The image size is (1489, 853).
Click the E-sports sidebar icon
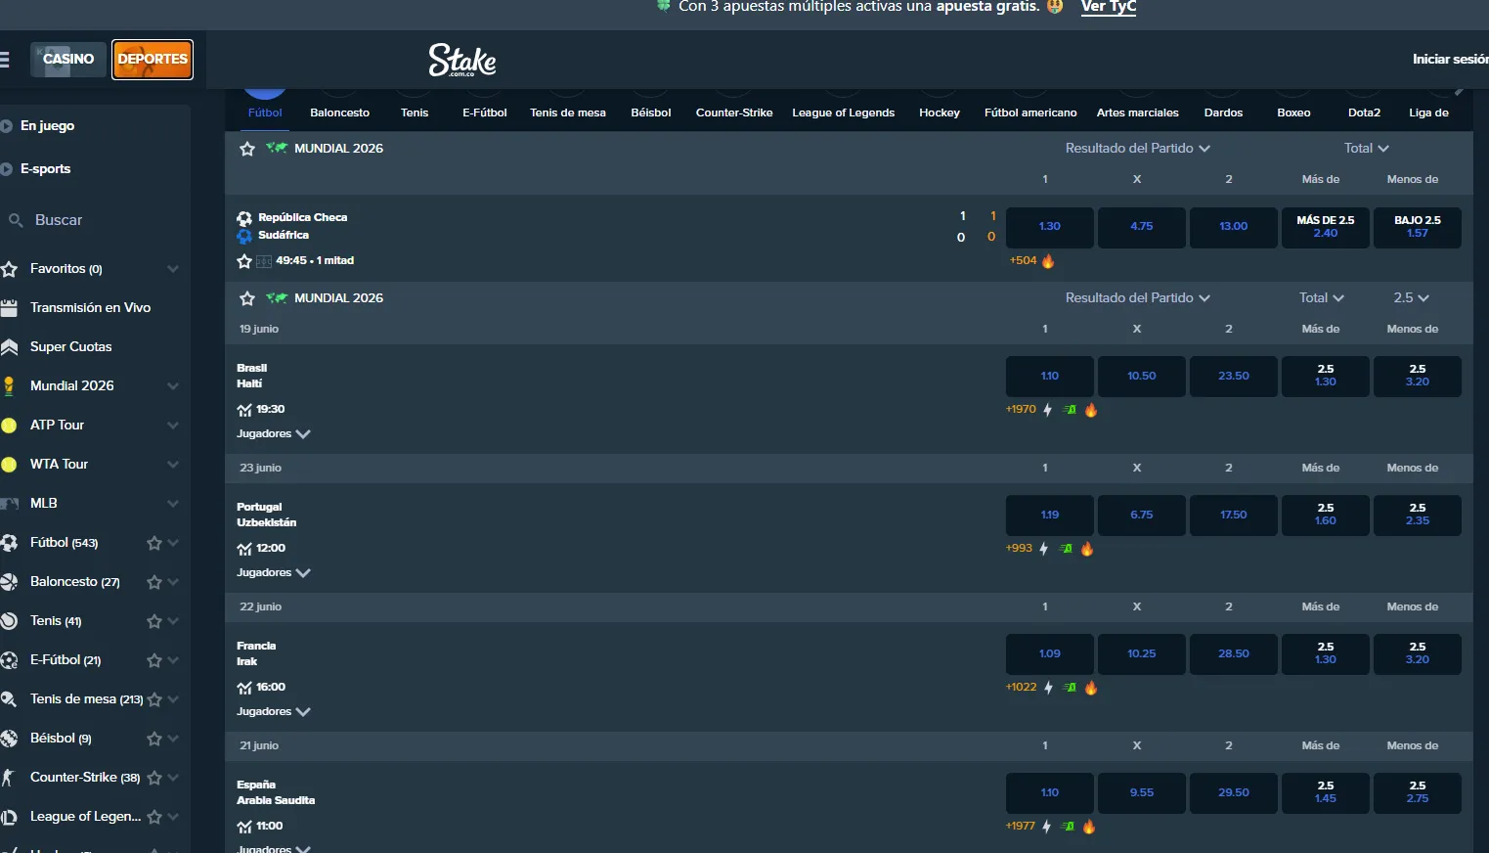tap(7, 169)
